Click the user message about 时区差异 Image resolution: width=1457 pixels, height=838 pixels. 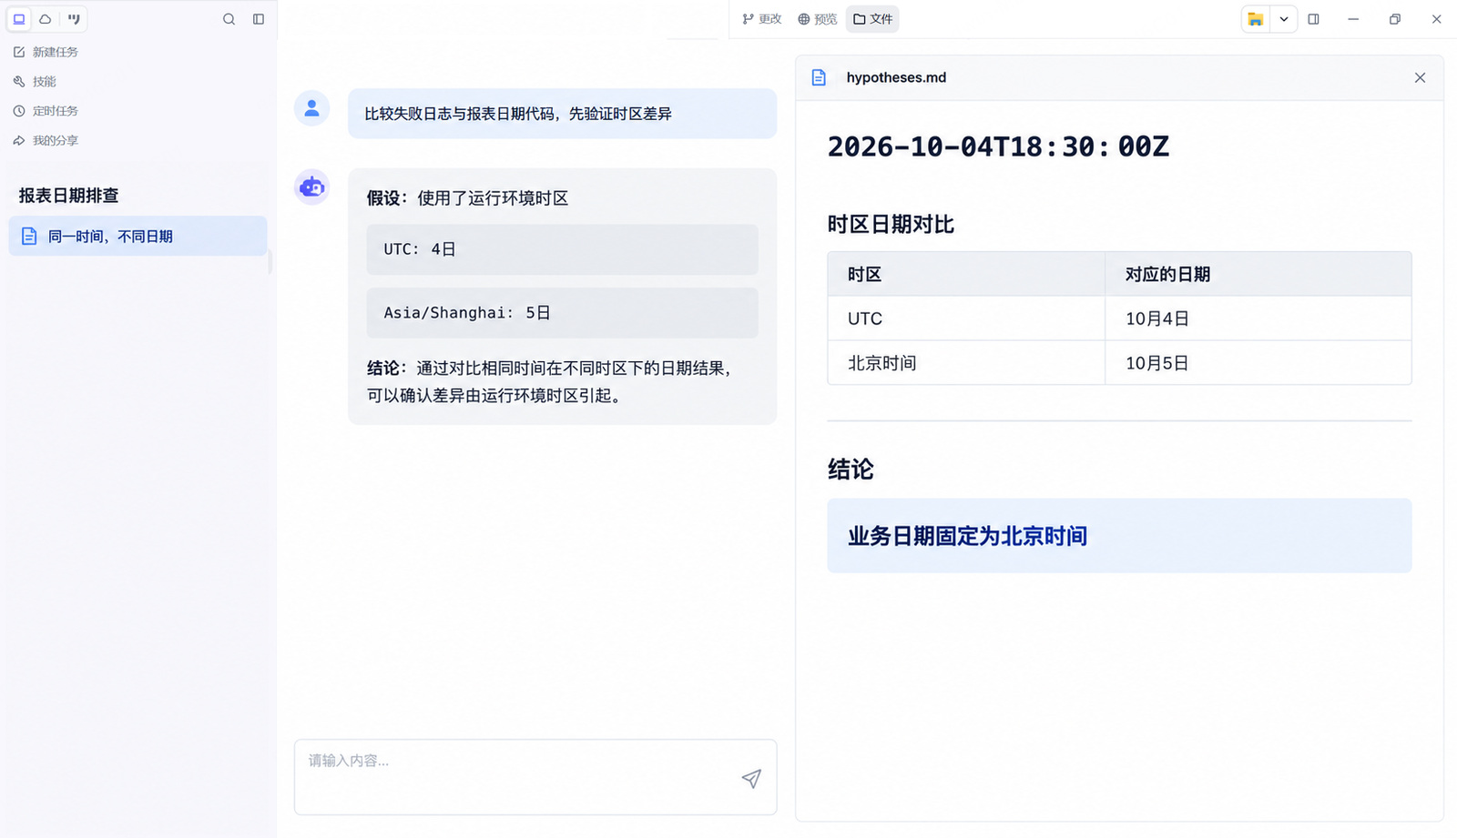(x=562, y=114)
